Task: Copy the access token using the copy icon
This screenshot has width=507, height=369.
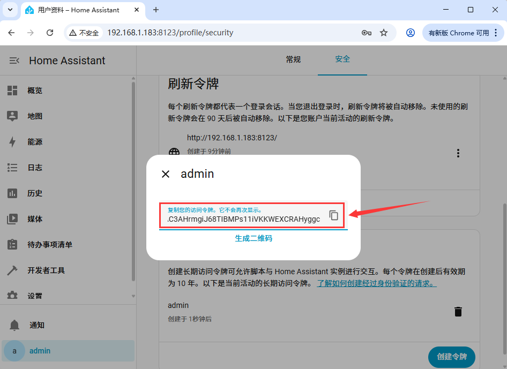Action: 334,215
